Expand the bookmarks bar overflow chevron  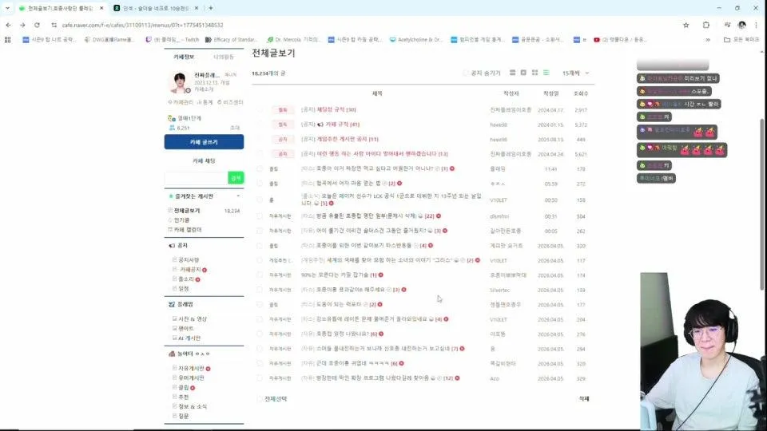[708, 40]
